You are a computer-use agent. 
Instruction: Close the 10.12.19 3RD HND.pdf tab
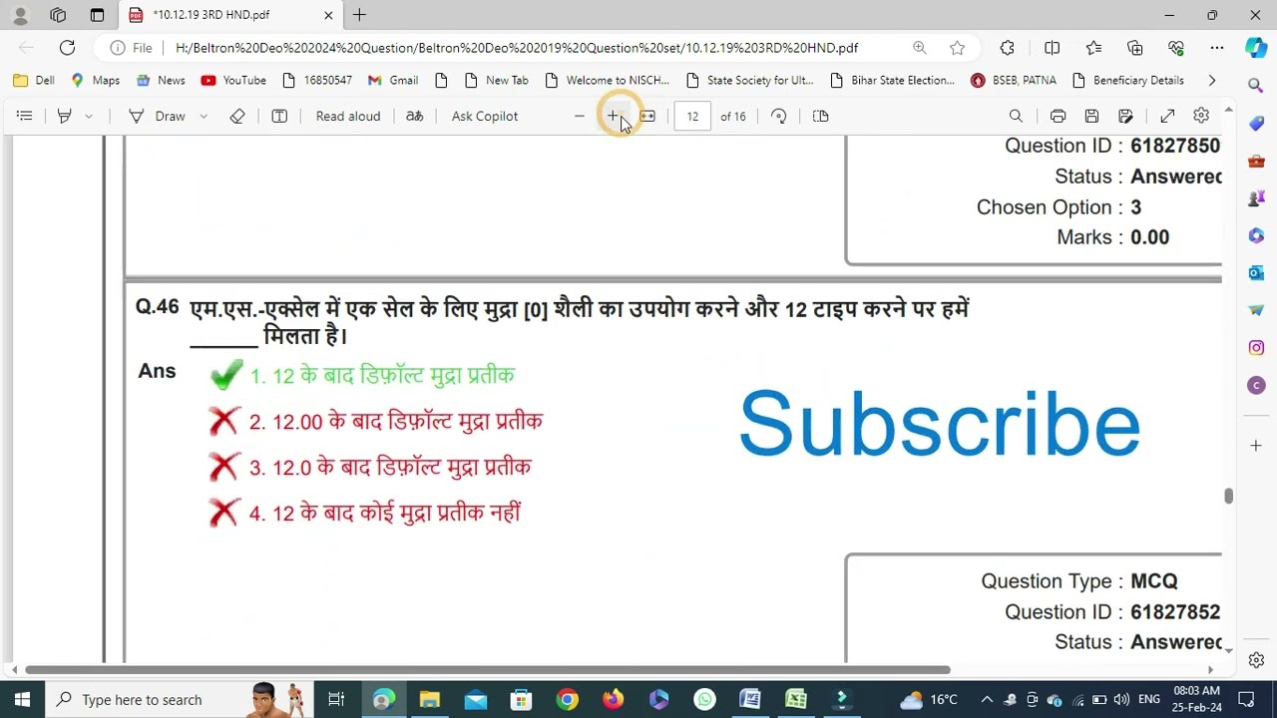pos(328,15)
